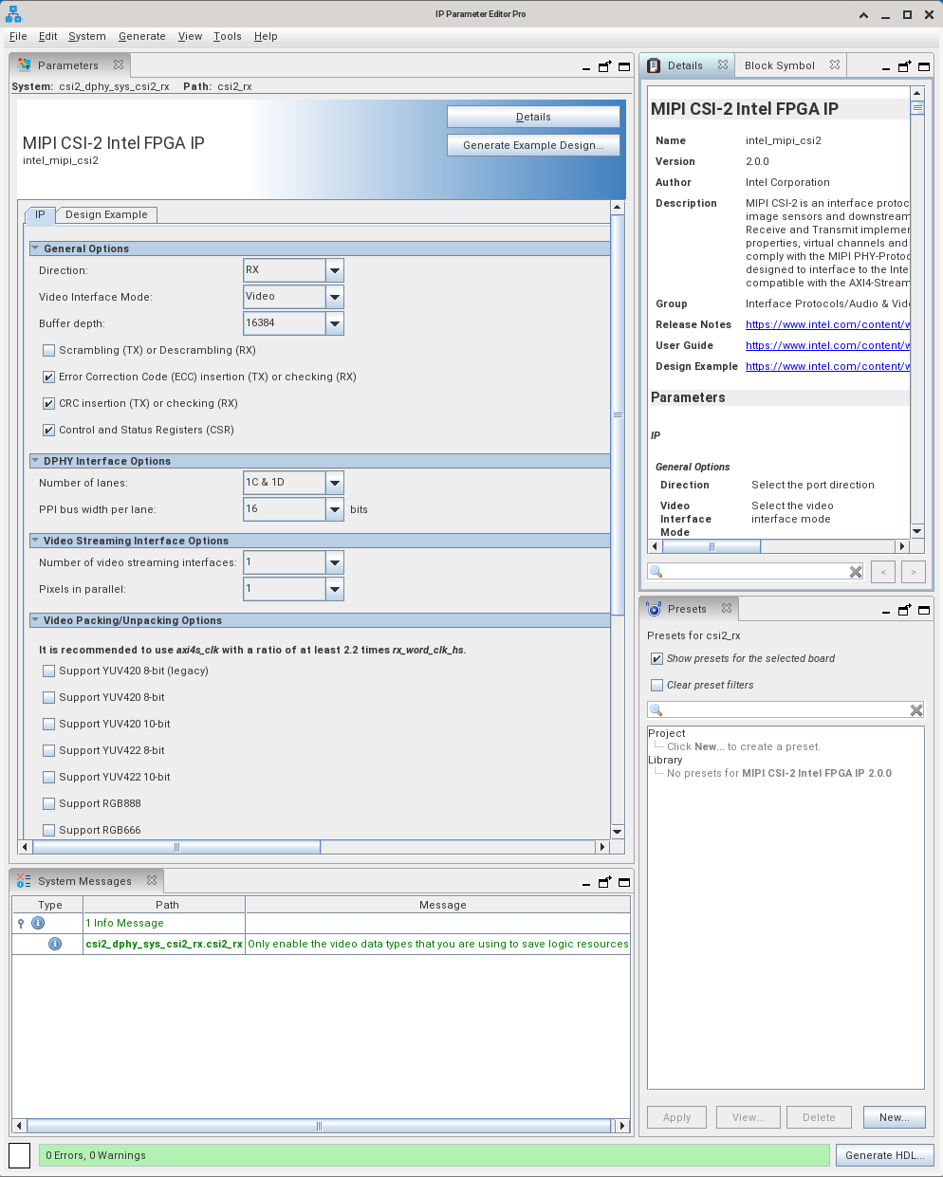Collapse Video Packing/Unpacking Options section
This screenshot has height=1177, width=943.
click(x=35, y=620)
